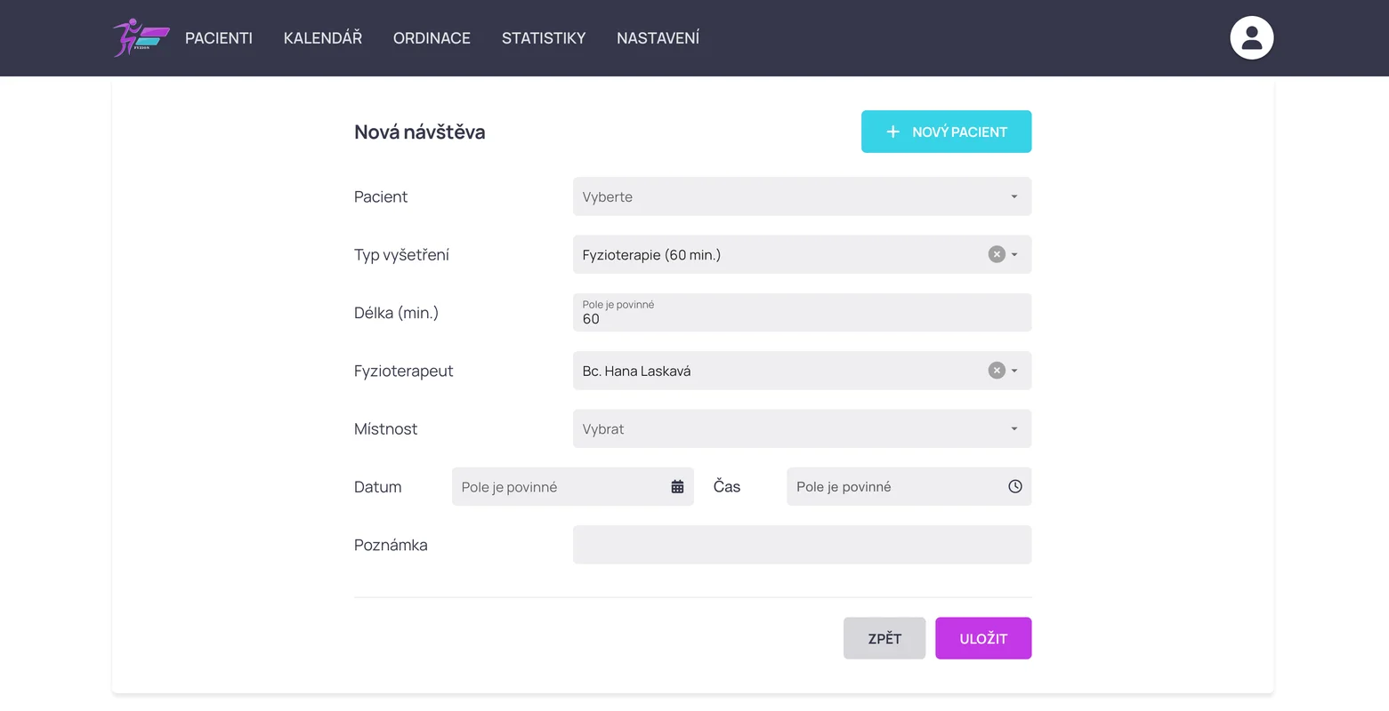
Task: Click the Nový pacient button
Action: click(946, 132)
